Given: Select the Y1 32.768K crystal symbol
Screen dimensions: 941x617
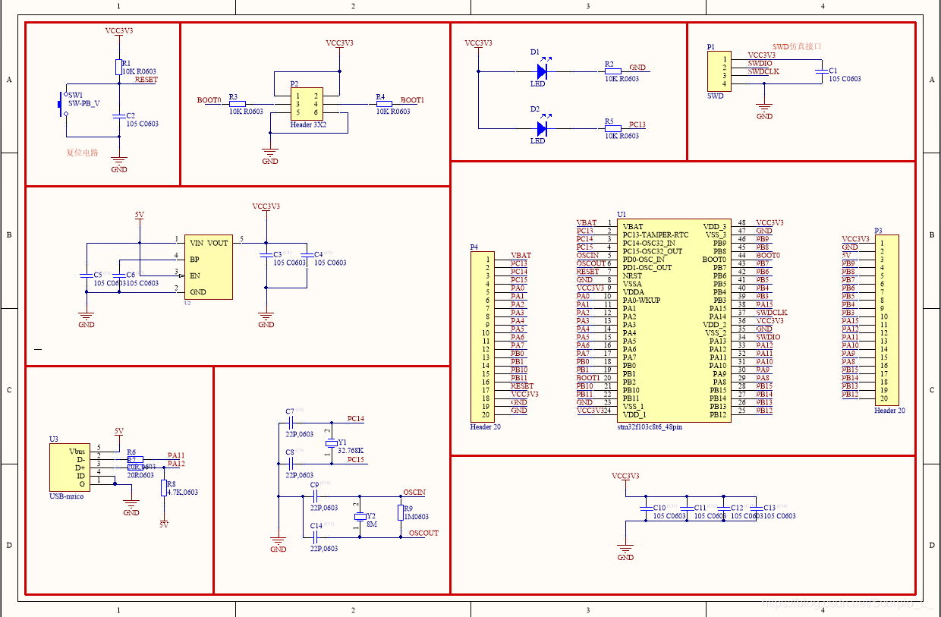Looking at the screenshot, I should coord(331,442).
